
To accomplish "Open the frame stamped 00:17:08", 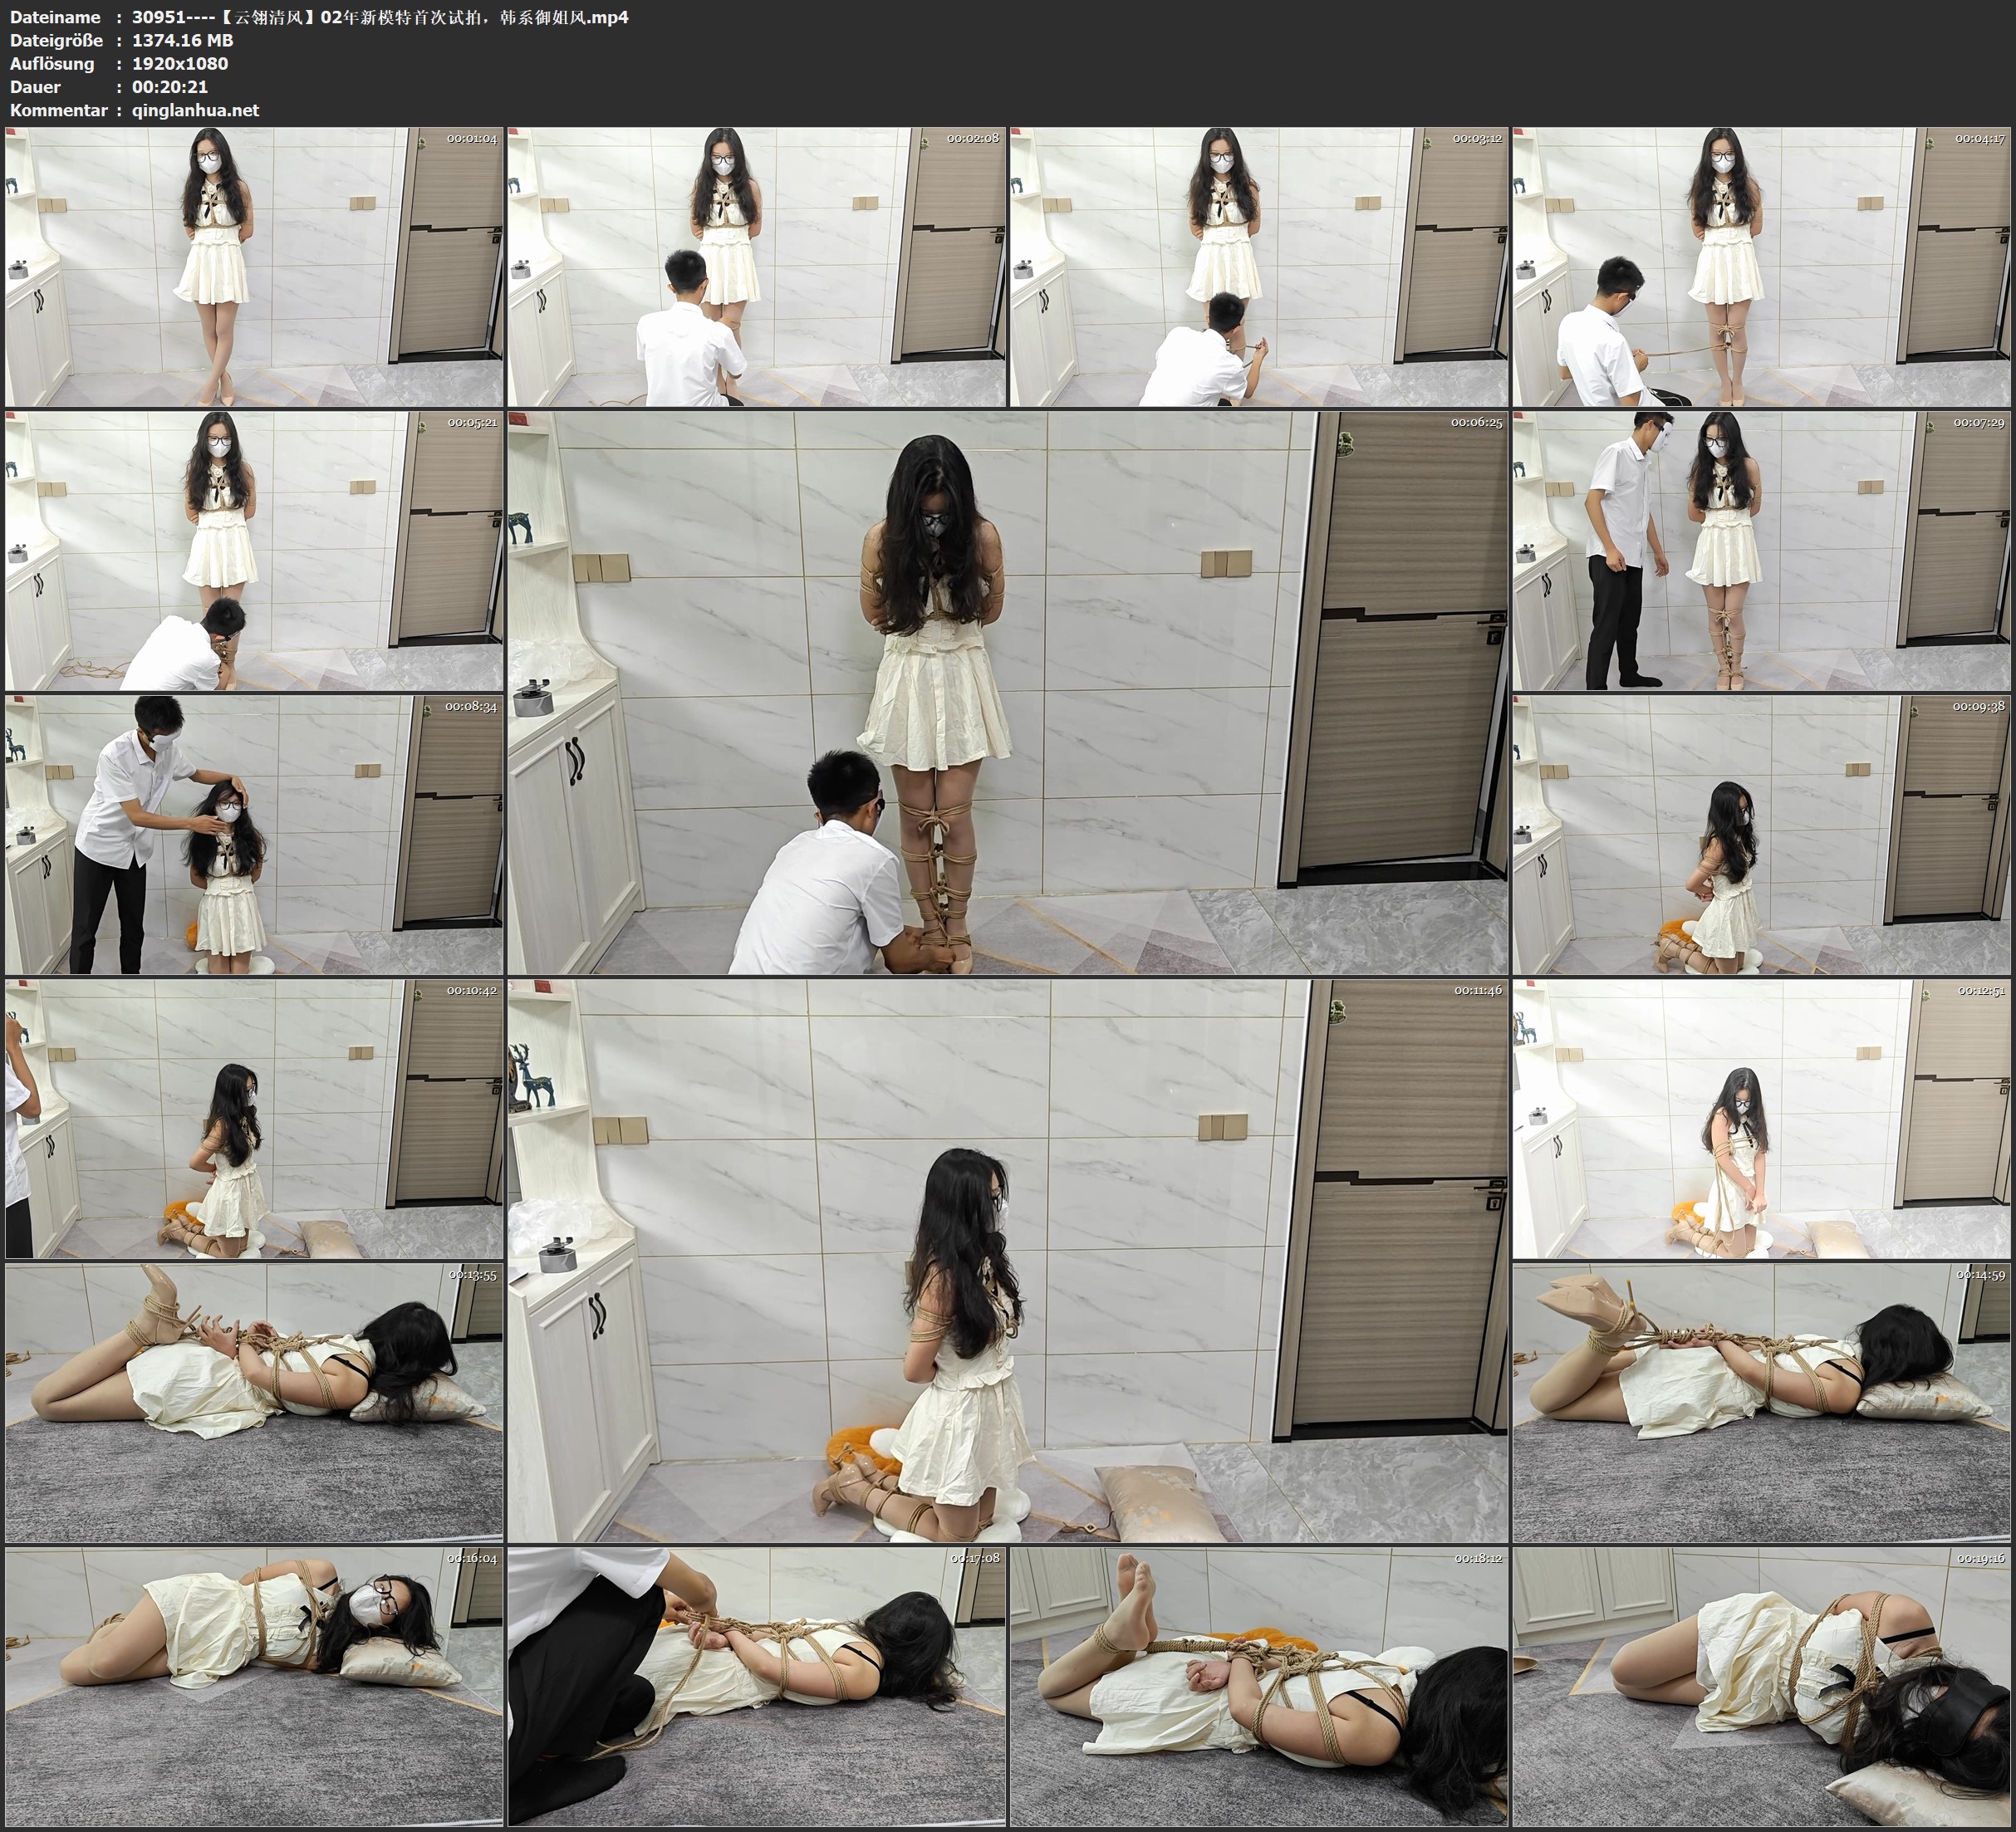I will coord(757,1687).
